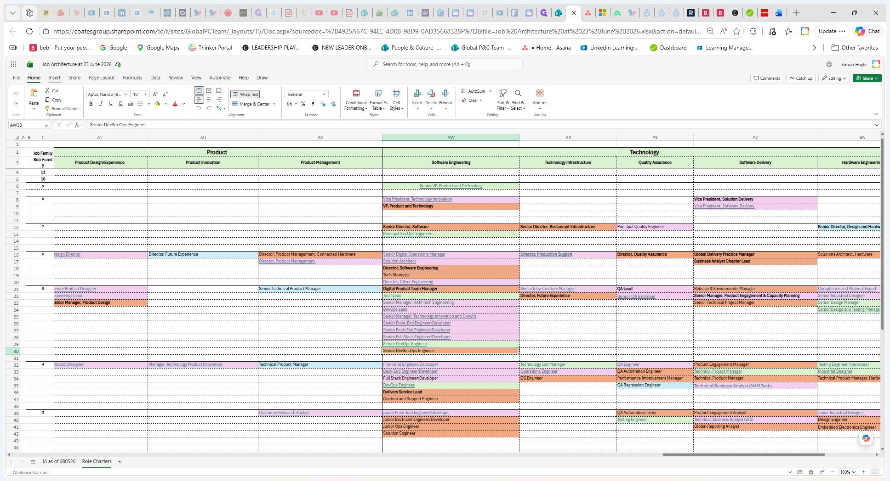Set Center horizontal alignment
The height and width of the screenshot is (481, 890).
pyautogui.click(x=209, y=99)
